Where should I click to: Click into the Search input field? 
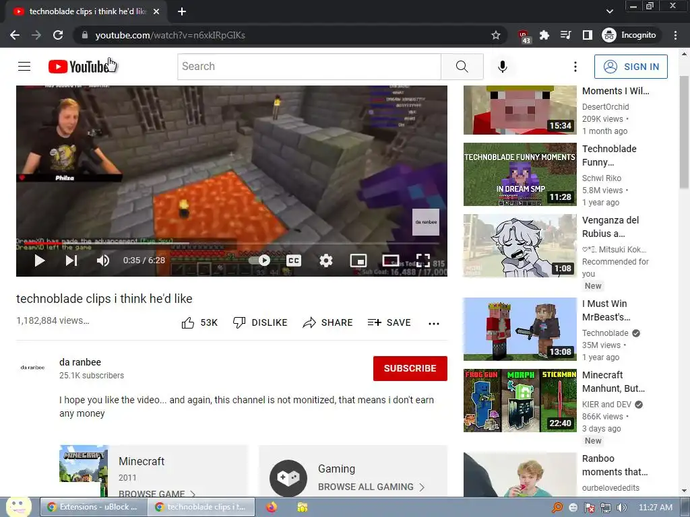pyautogui.click(x=309, y=67)
